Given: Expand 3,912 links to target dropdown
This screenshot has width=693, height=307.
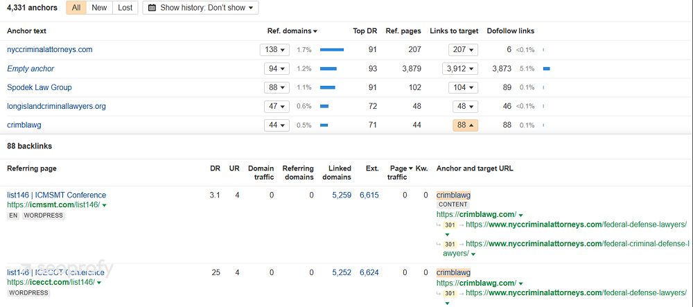Looking at the screenshot, I should pyautogui.click(x=460, y=69).
